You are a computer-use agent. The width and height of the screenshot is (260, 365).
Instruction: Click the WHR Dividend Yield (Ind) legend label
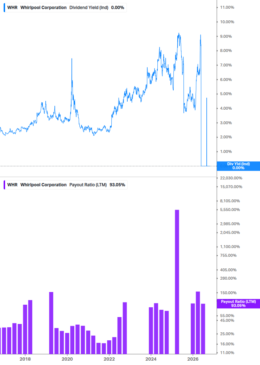(x=66, y=8)
